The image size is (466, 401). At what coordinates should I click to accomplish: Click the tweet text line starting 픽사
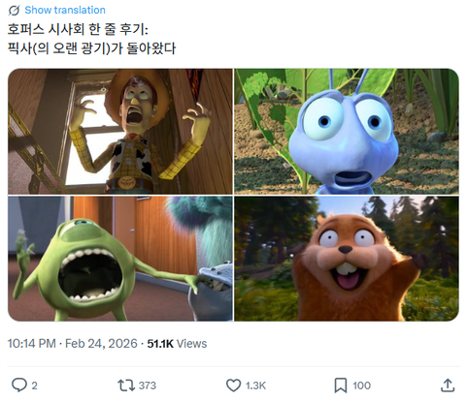point(92,48)
